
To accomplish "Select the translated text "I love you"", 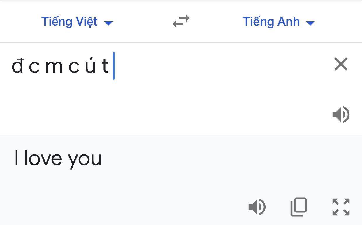I will click(x=58, y=159).
